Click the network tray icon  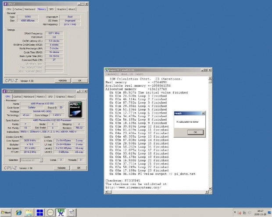[245, 213]
